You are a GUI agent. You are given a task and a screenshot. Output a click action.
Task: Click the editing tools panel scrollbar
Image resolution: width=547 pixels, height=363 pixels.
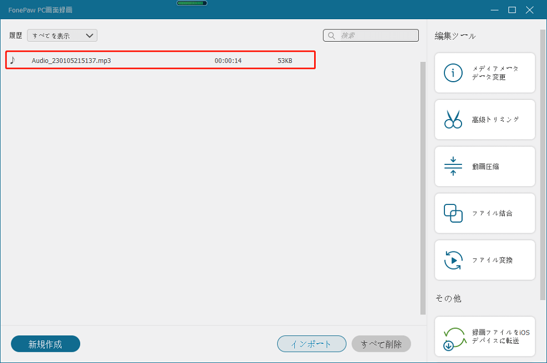[543, 164]
